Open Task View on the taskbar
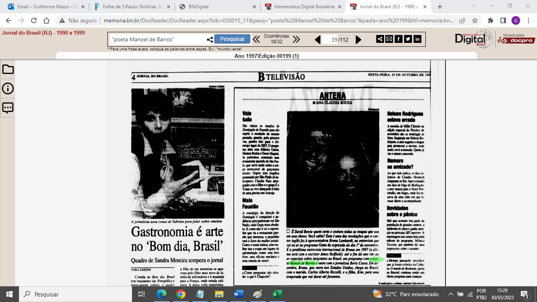537x302 pixels. tap(142, 294)
